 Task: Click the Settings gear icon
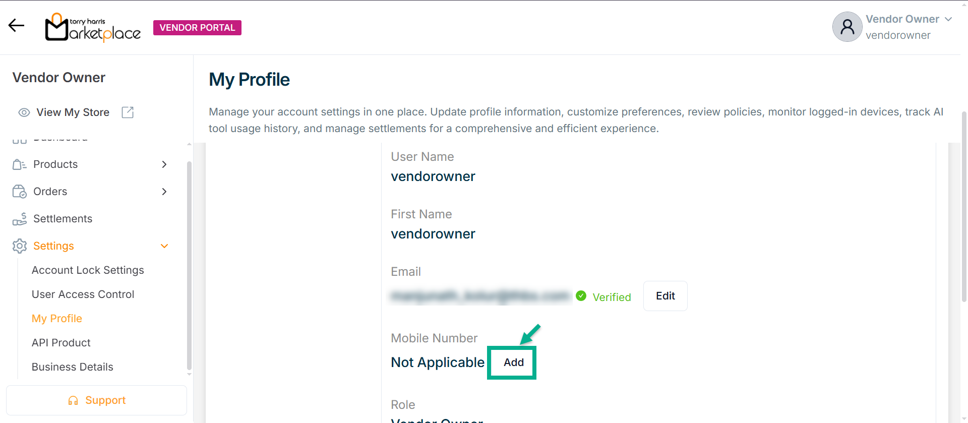click(x=19, y=246)
